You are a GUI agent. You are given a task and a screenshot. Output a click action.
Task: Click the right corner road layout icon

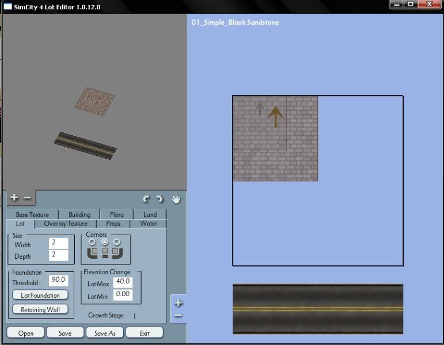pos(117,253)
